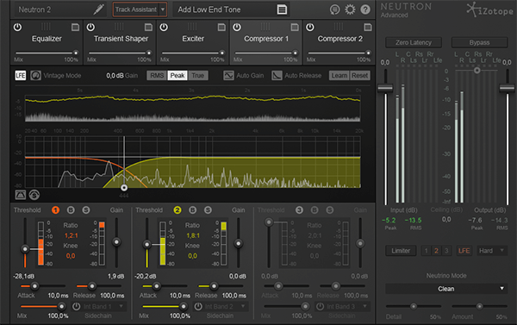Image resolution: width=517 pixels, height=325 pixels.
Task: Solo band 1 with its S icon
Action: (86, 210)
